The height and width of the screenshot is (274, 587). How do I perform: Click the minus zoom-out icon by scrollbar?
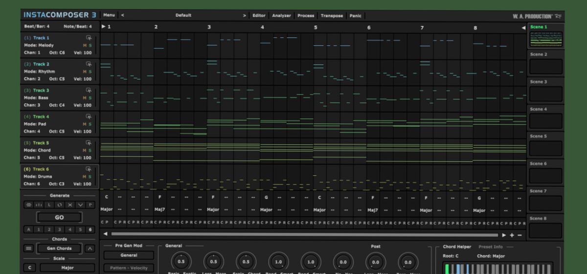[x=519, y=235]
